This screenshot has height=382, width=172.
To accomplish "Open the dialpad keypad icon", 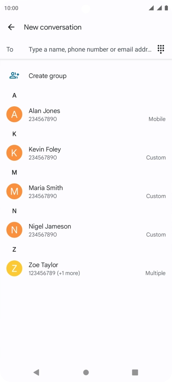I will click(161, 49).
